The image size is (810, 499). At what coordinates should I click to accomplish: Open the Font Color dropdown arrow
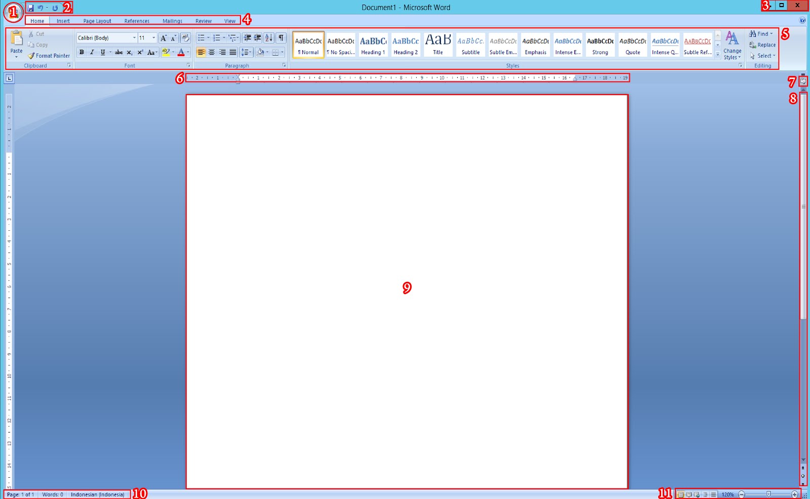click(x=187, y=52)
